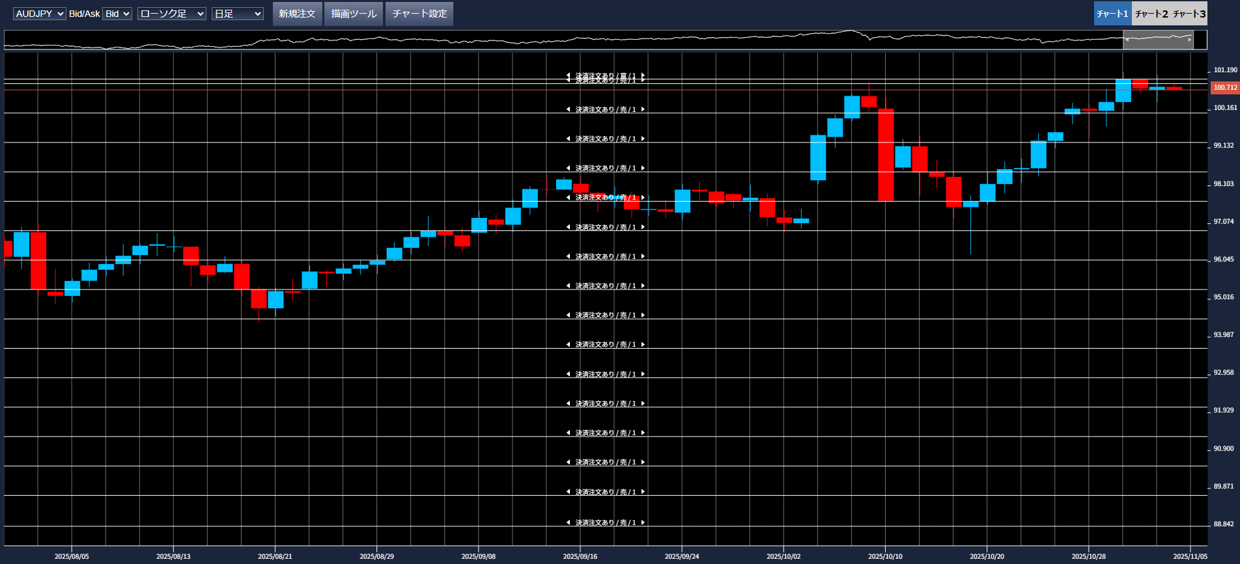
Task: Open the AUDJPY currency pair dropdown
Action: (39, 14)
